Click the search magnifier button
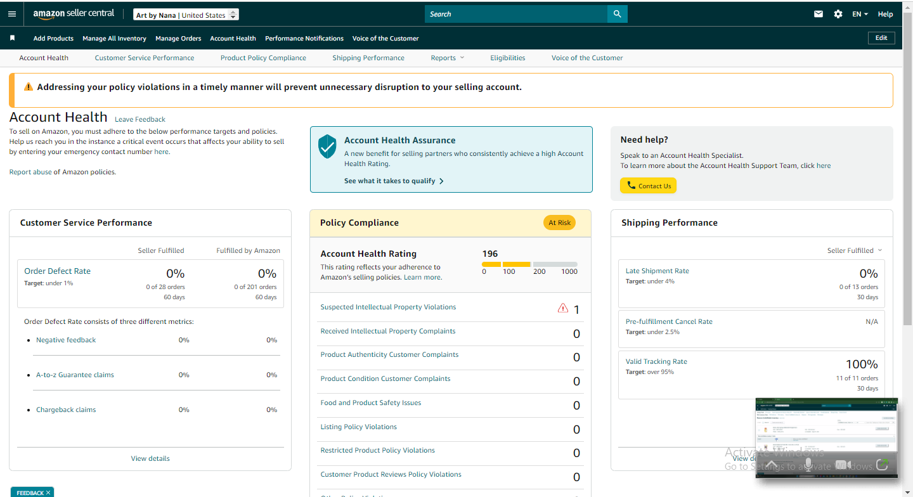The image size is (913, 497). click(x=617, y=14)
